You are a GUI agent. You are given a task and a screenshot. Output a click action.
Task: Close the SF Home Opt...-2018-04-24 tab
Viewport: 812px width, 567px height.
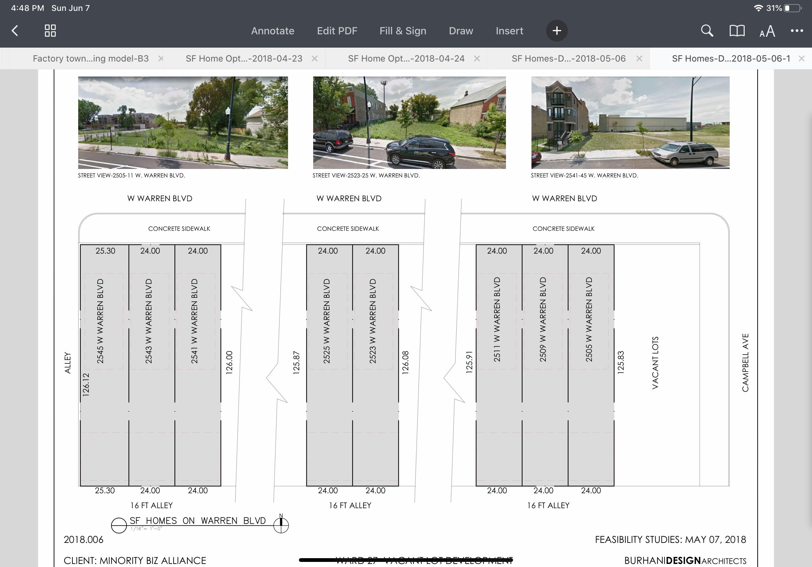[x=477, y=58]
